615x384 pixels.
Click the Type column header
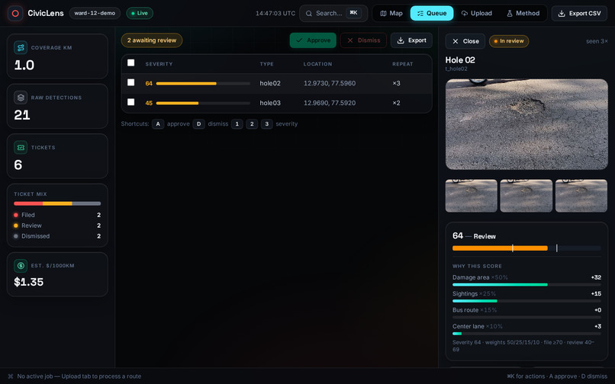pyautogui.click(x=267, y=64)
